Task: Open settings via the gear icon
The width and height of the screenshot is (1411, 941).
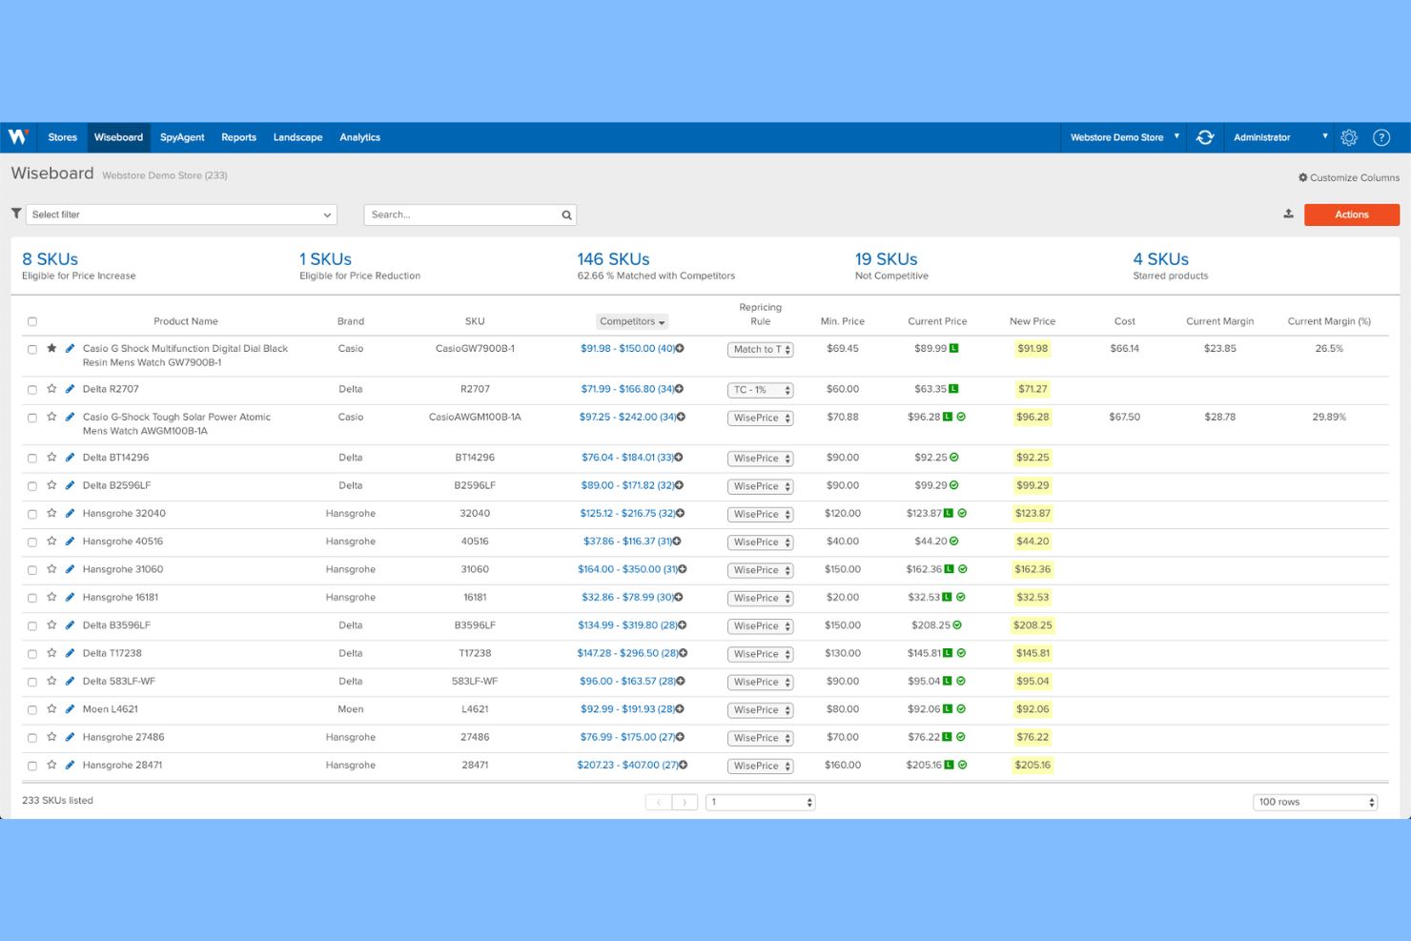Action: (x=1349, y=137)
